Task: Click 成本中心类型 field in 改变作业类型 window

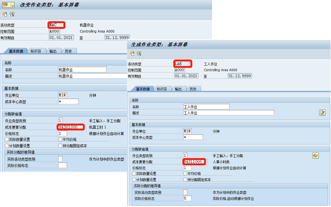Action: pyautogui.click(x=68, y=102)
